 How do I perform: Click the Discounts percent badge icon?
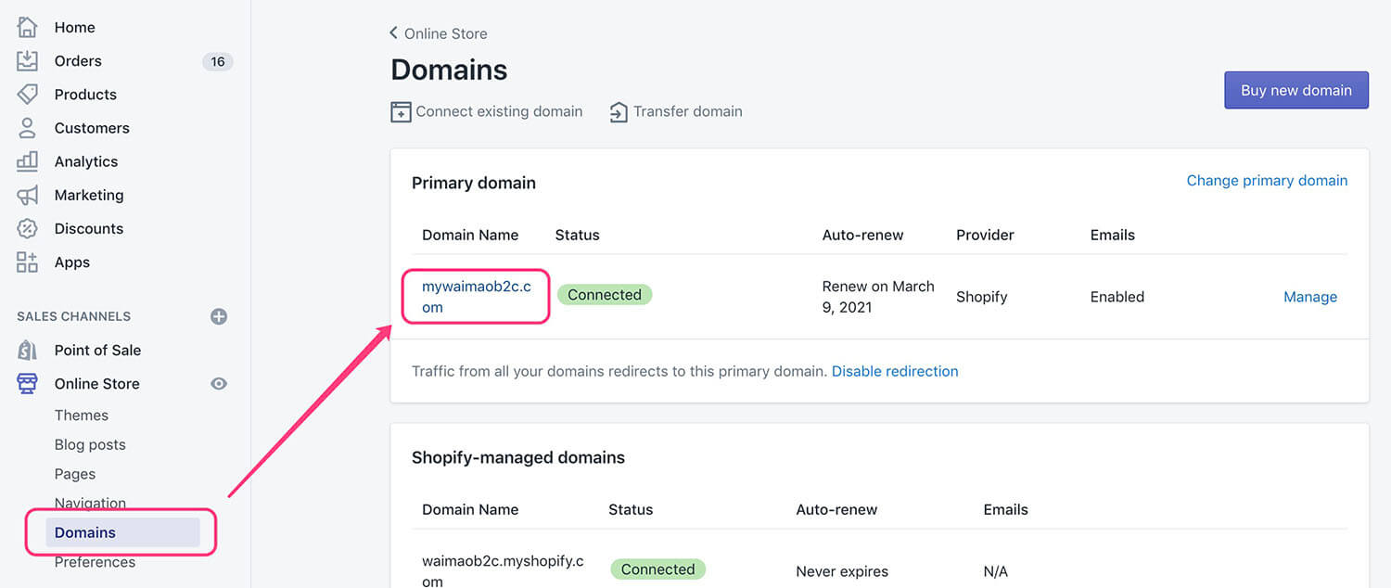(x=28, y=228)
